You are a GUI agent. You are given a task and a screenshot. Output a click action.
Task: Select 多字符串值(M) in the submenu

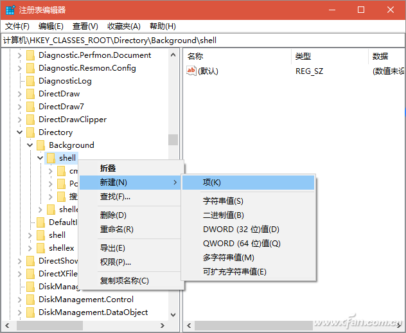tap(249, 258)
